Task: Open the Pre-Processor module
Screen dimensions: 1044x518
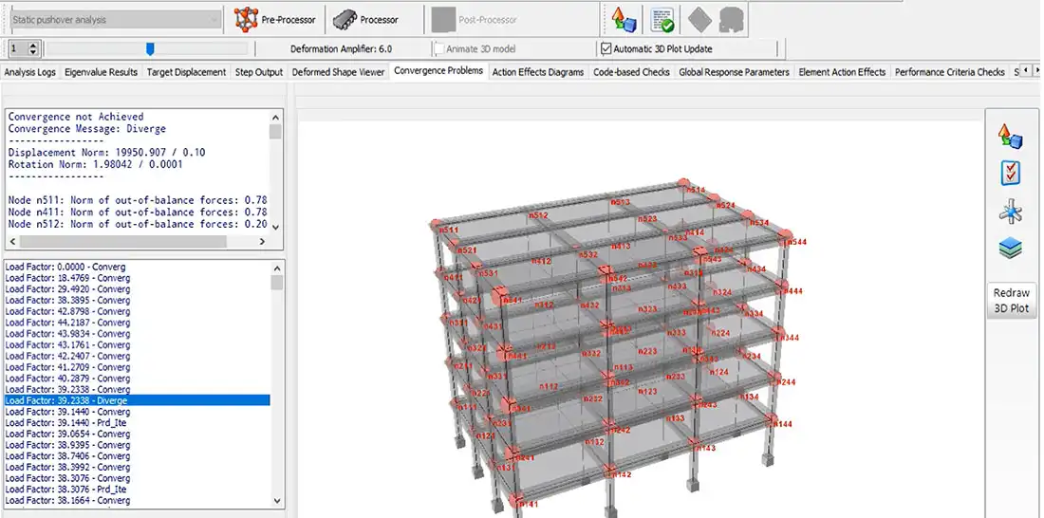Action: [x=275, y=20]
